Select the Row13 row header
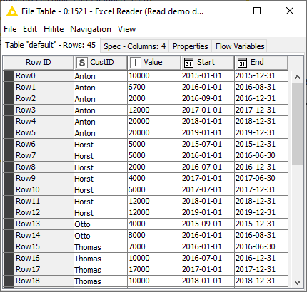This screenshot has height=292, width=307. pyautogui.click(x=39, y=224)
